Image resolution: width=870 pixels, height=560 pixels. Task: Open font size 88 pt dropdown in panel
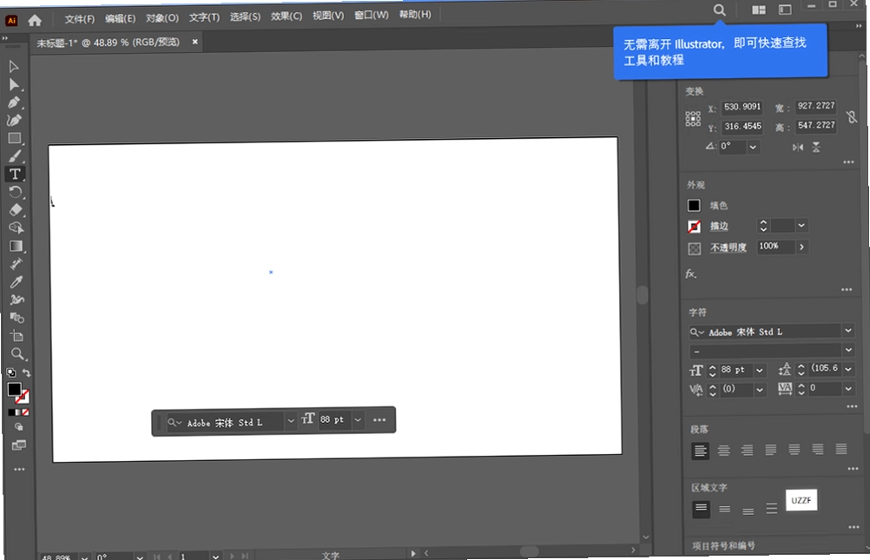pos(760,370)
